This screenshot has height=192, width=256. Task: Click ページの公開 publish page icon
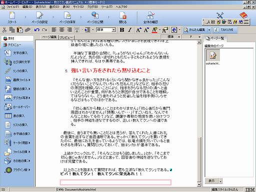click(x=95, y=17)
